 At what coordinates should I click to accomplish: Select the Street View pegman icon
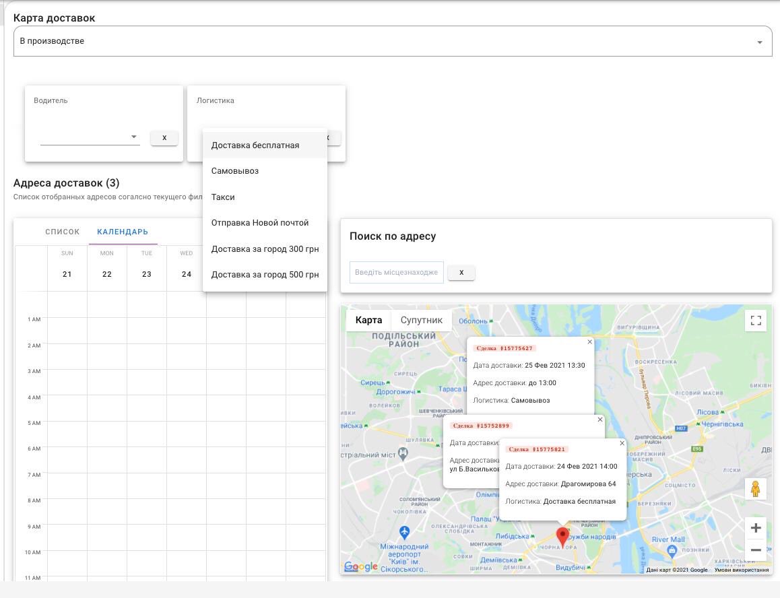pos(756,489)
